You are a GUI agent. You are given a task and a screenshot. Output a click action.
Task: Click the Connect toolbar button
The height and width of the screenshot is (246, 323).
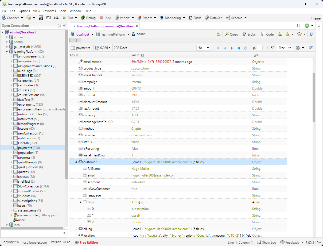(10, 18)
